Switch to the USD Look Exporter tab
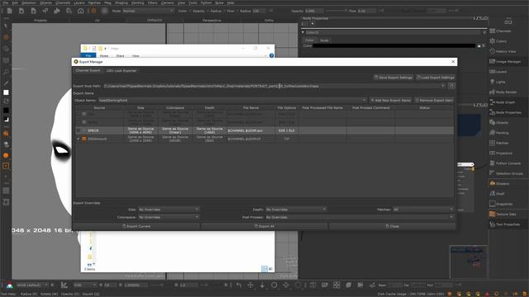Screen dimensions: 529x297 pos(122,70)
